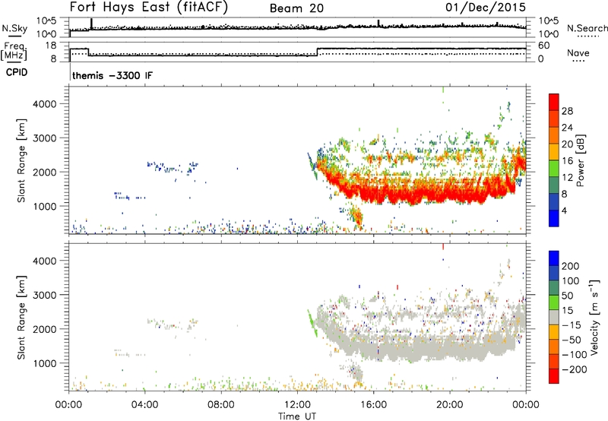
Task: Click the '20:00' time axis tick
Action: (x=449, y=405)
